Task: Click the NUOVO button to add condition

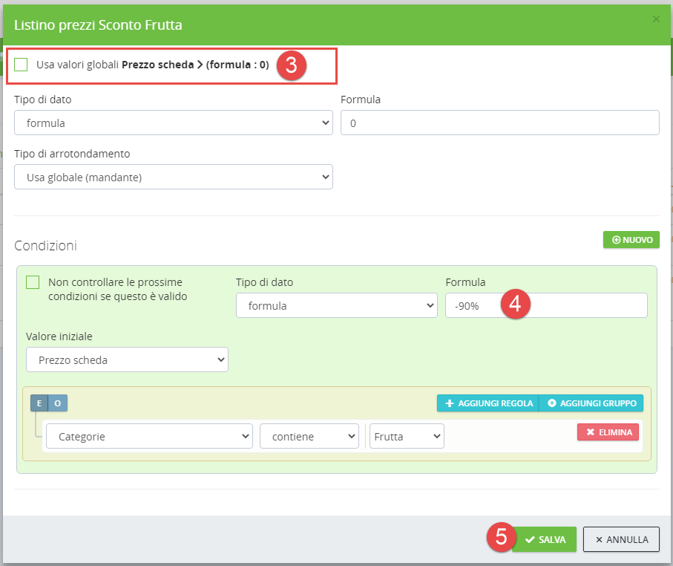Action: pyautogui.click(x=631, y=240)
